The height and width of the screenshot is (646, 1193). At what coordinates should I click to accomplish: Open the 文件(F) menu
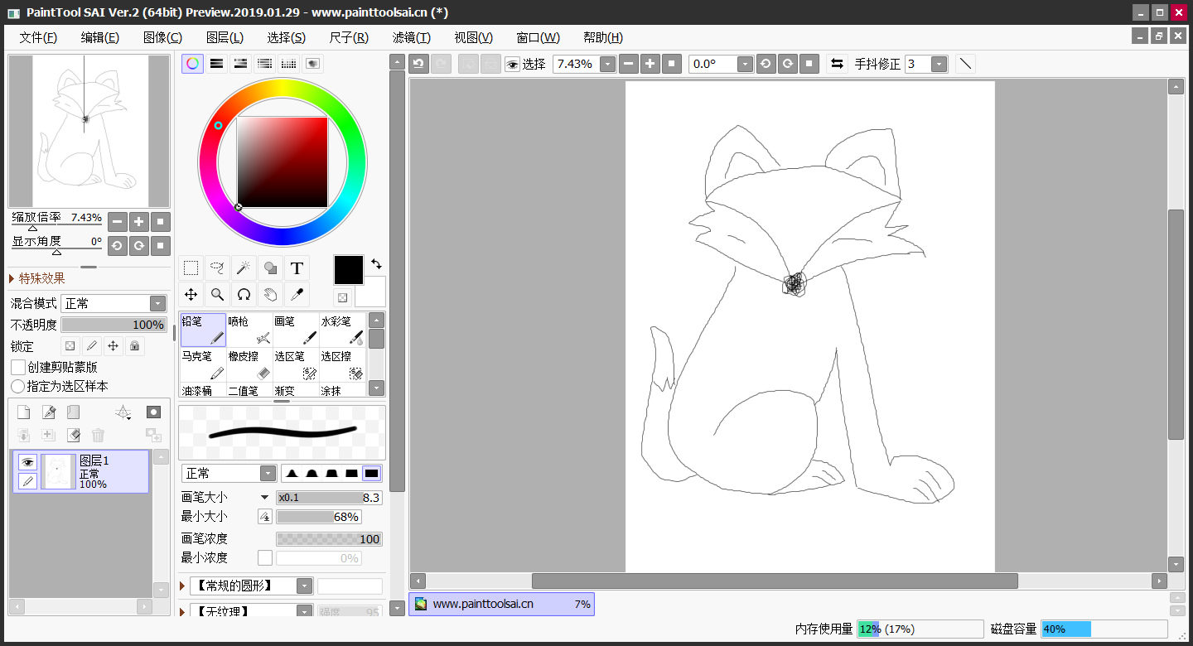38,37
